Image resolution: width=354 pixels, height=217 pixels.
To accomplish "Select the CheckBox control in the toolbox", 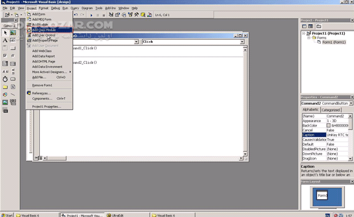I will (x=5, y=55).
